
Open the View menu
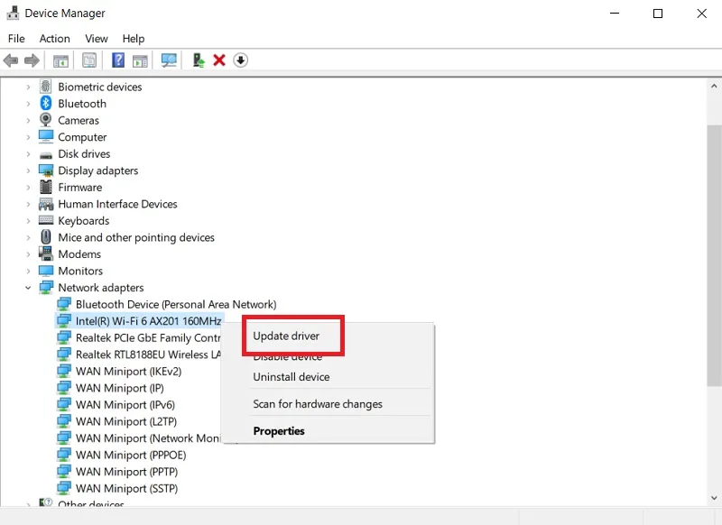(97, 39)
